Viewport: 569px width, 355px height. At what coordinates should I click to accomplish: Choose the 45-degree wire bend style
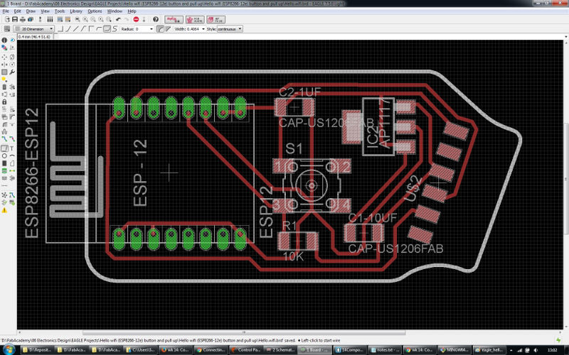[x=68, y=29]
